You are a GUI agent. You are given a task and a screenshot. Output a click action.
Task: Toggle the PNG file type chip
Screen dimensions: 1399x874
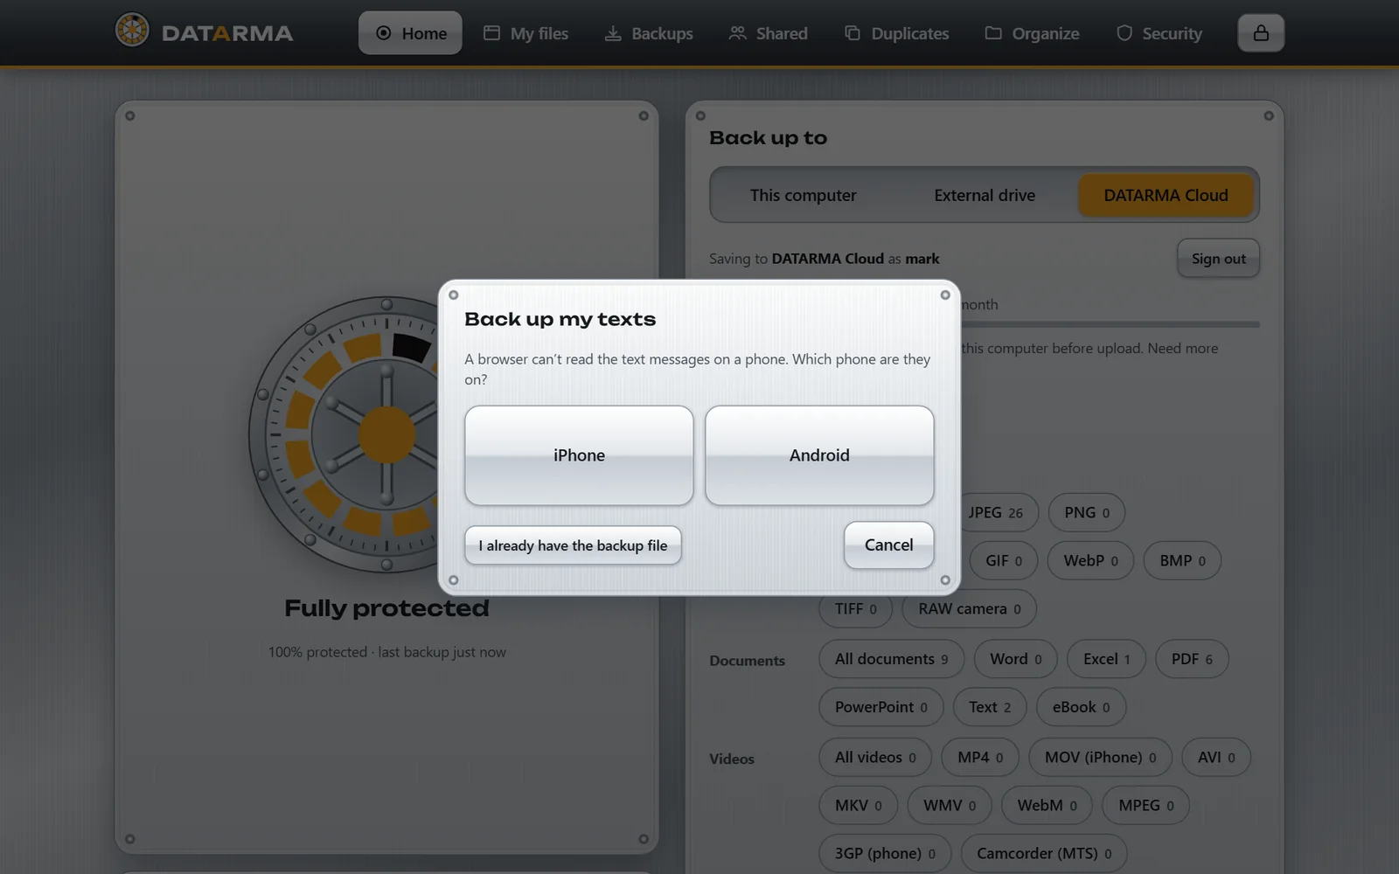[1087, 512]
